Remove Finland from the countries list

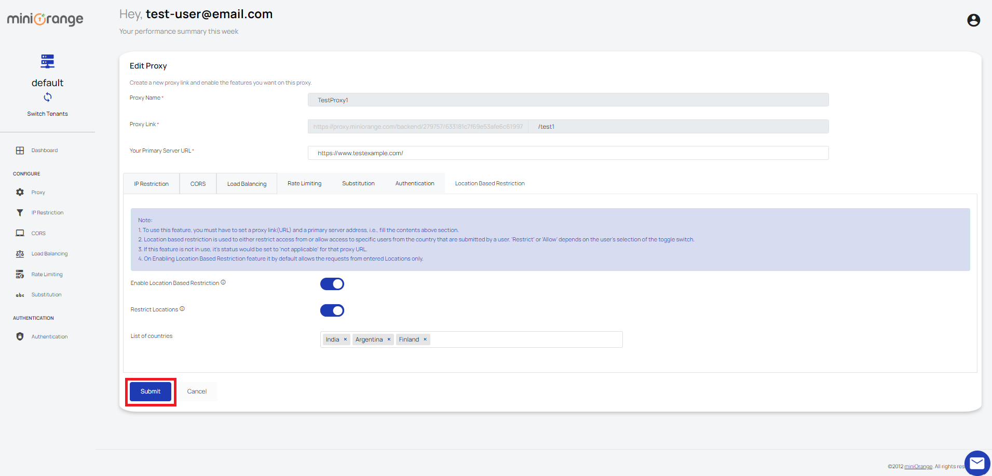pos(425,339)
